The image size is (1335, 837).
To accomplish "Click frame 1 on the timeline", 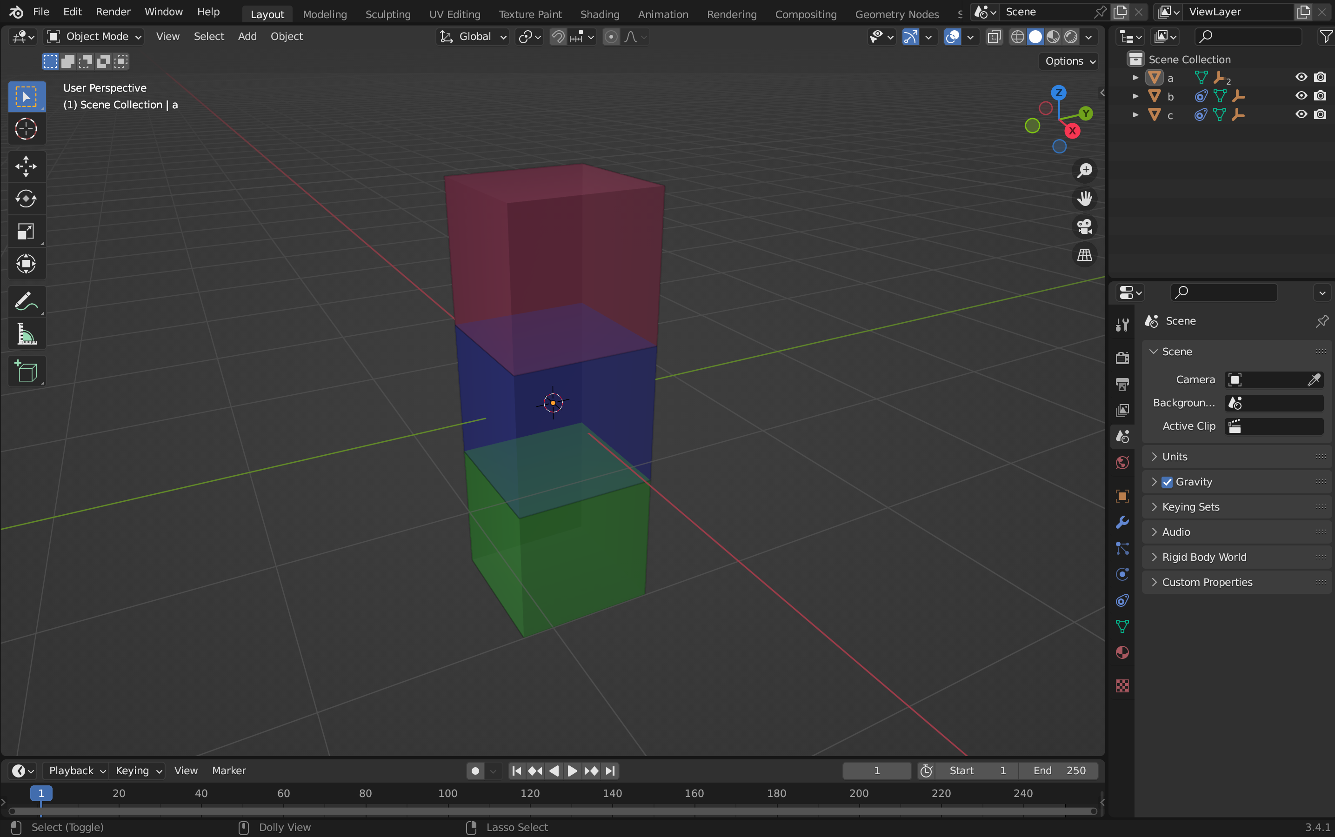I will [x=40, y=793].
